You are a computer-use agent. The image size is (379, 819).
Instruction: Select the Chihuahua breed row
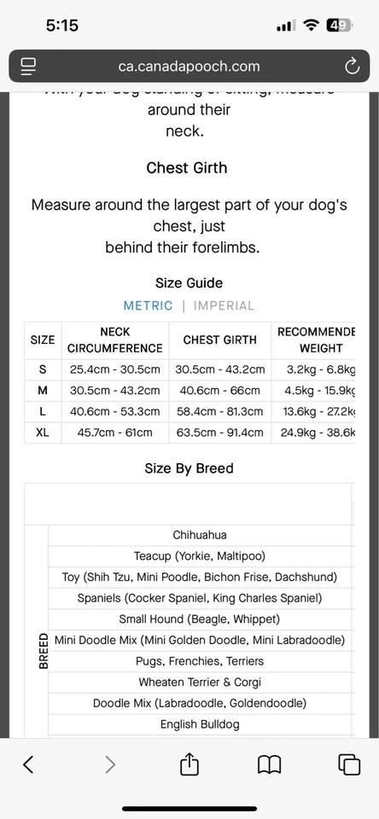click(200, 536)
